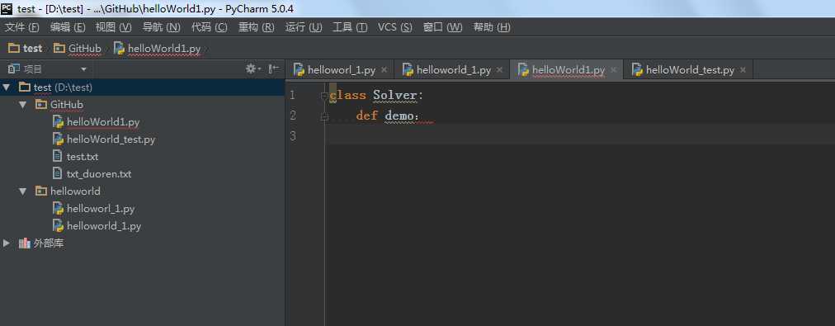
Task: Open the 代码 (C) menu
Action: [x=210, y=27]
